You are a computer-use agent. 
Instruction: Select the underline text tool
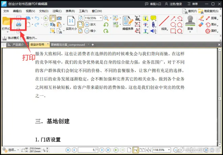[145, 31]
